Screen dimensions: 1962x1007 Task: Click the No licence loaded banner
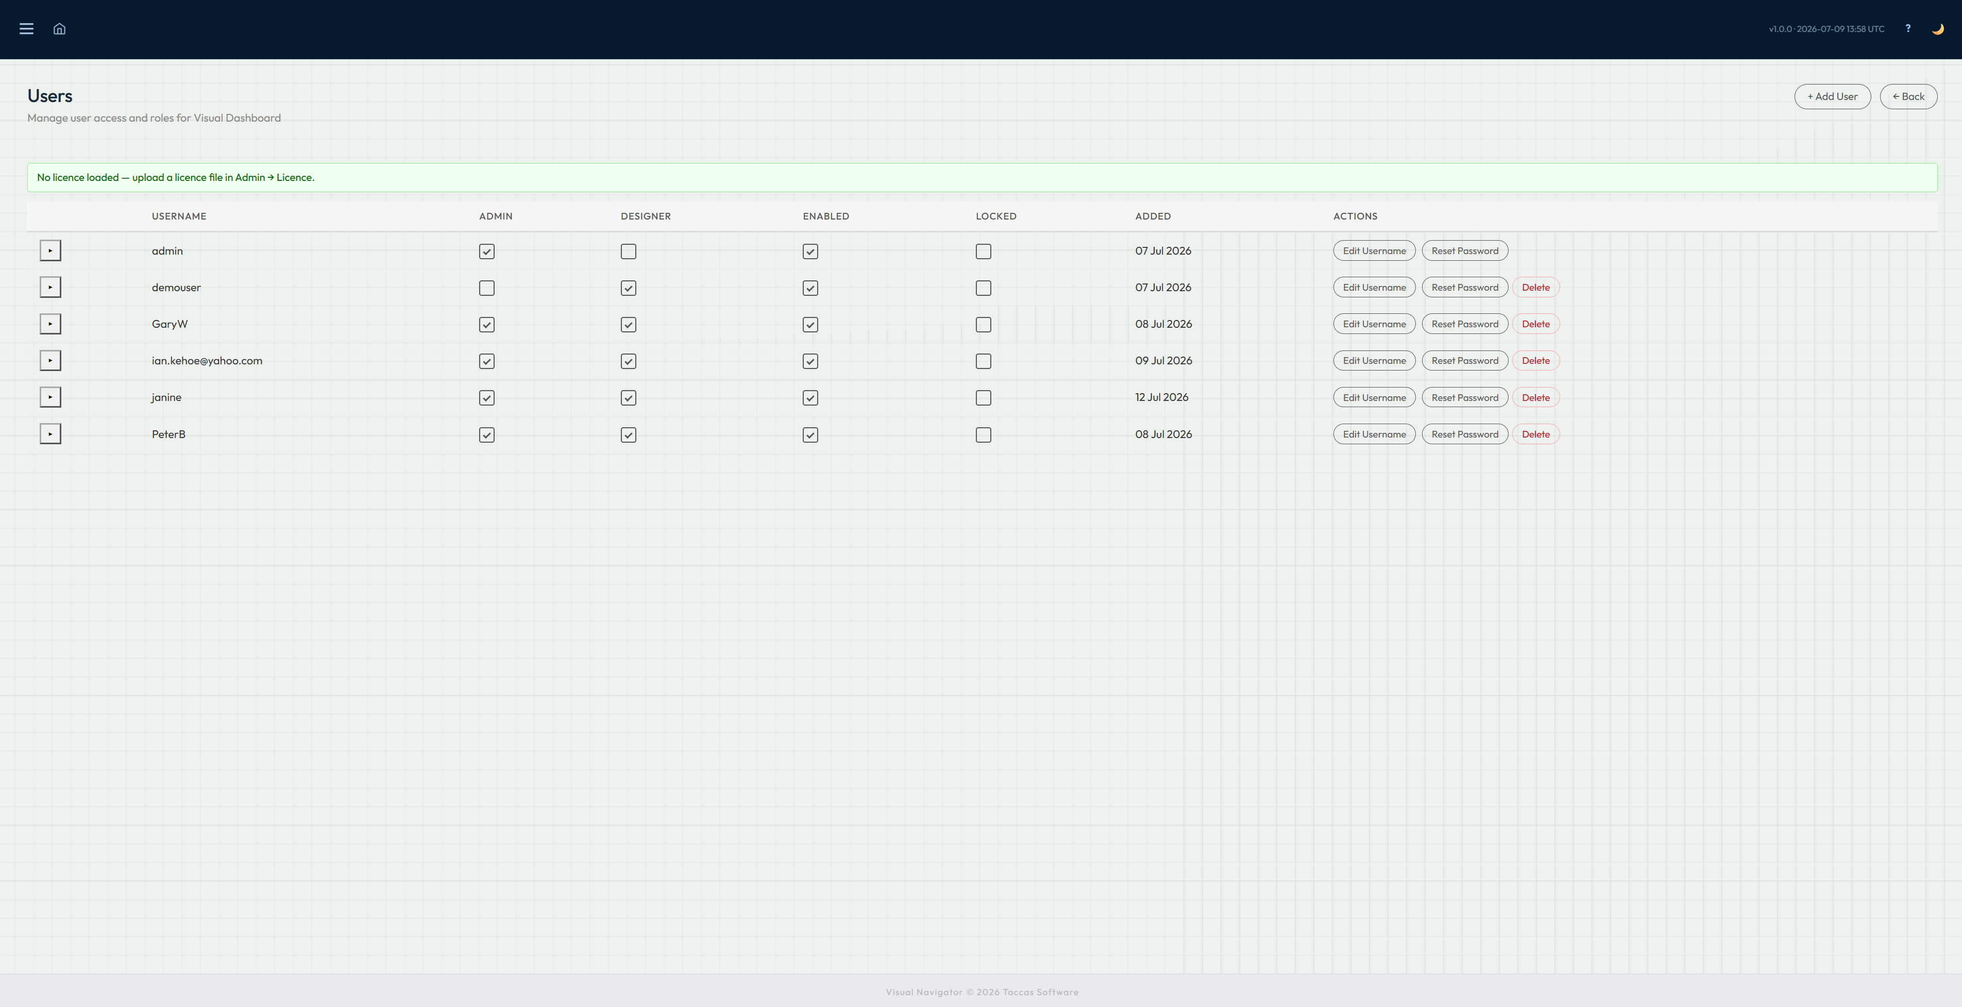[x=983, y=177]
